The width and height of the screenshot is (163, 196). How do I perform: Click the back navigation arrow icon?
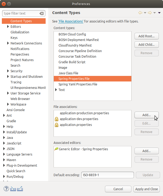click(x=140, y=13)
